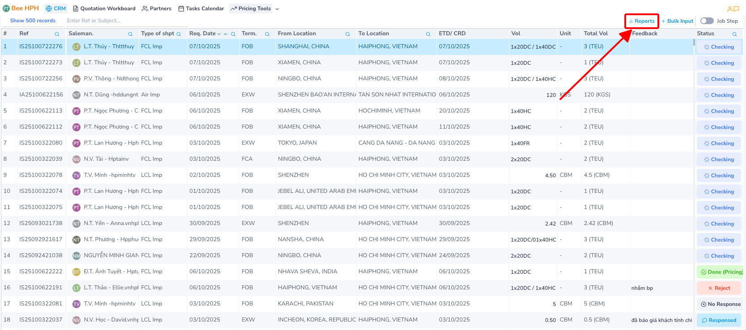
Task: Click NM avatar of NGUYỄN MINH GIAN
Action: pos(76,256)
